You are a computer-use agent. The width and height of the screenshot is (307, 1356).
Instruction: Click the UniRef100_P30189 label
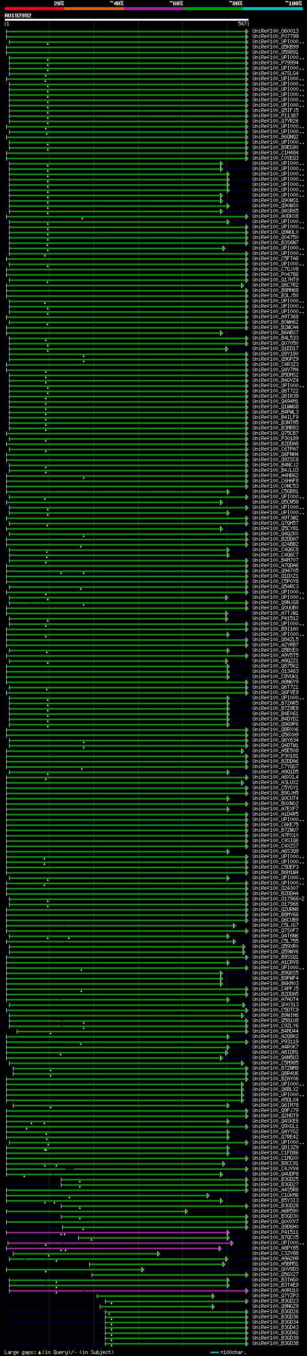pos(275,439)
